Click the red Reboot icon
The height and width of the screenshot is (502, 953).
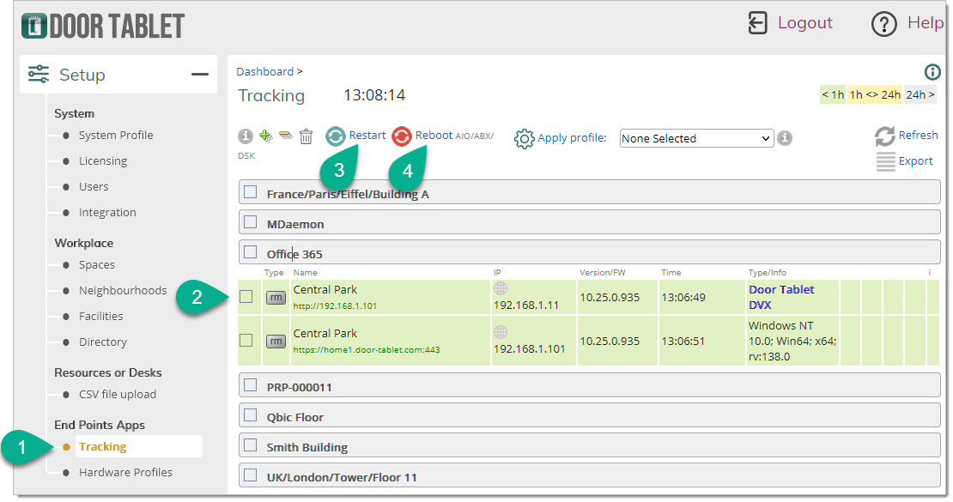pyautogui.click(x=402, y=136)
